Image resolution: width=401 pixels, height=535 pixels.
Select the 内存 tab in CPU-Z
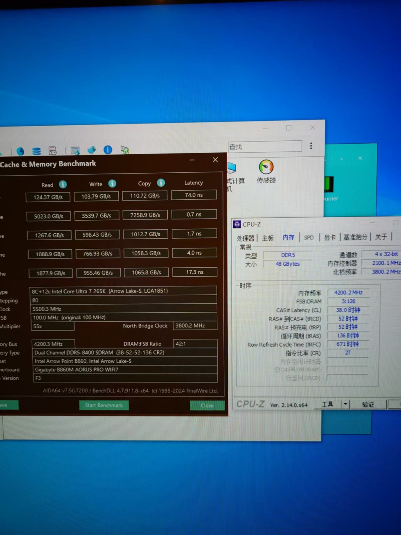tap(288, 237)
